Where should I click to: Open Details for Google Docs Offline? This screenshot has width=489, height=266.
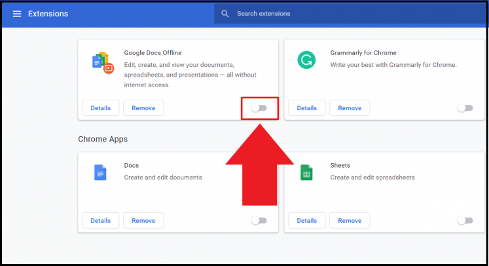click(100, 108)
